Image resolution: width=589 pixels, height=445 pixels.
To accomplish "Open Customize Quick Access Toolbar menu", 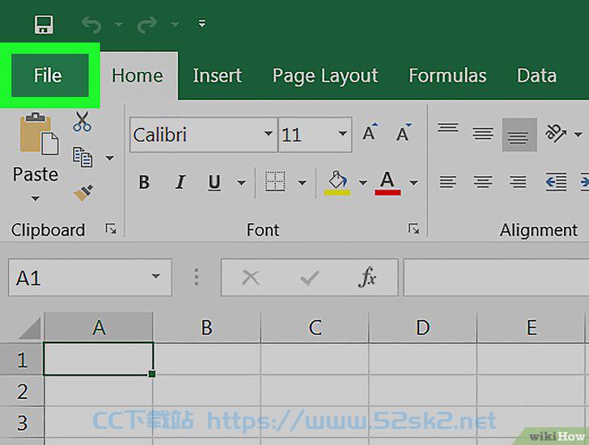I will click(x=202, y=24).
